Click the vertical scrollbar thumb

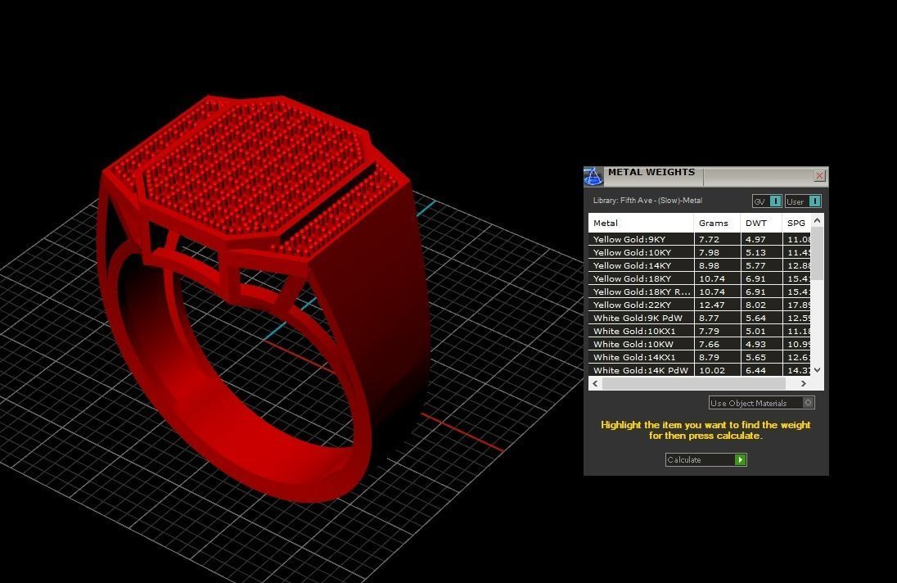pyautogui.click(x=817, y=254)
